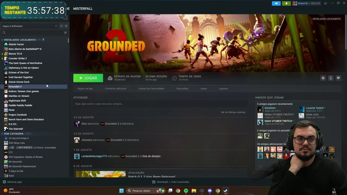This screenshot has width=347, height=195.
Task: Open the Guias tab
Action: pyautogui.click(x=203, y=89)
